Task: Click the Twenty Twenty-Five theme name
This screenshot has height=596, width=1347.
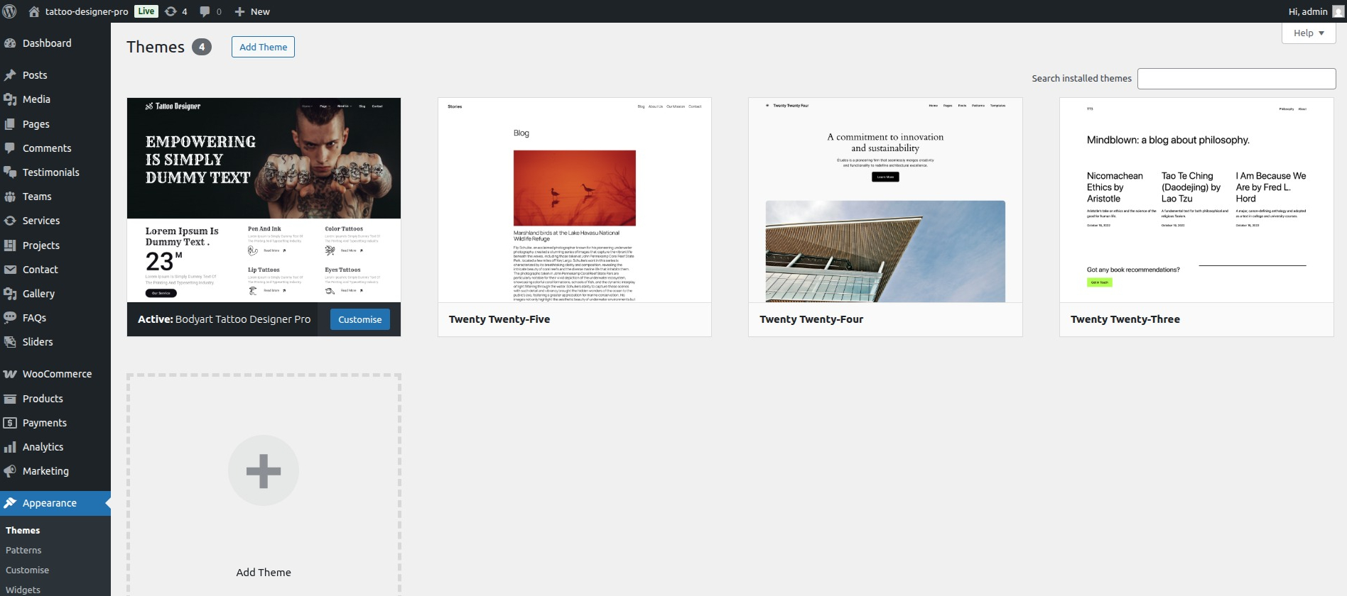Action: 499,319
